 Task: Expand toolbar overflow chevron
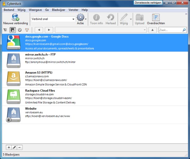click(x=186, y=14)
